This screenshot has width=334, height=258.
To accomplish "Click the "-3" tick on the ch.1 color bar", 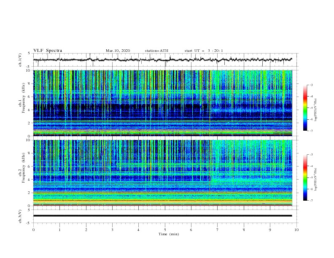I will (311, 85).
